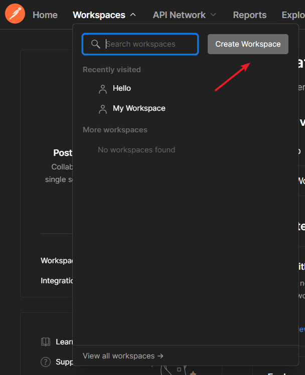Focus the Search workspaces field

(x=140, y=44)
